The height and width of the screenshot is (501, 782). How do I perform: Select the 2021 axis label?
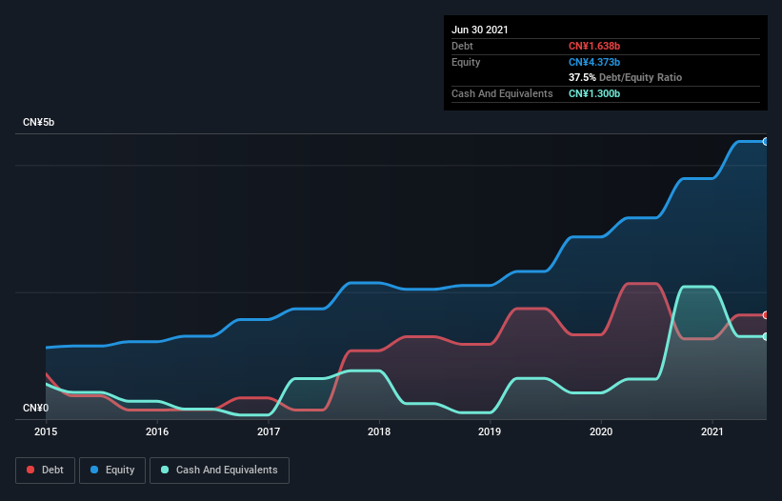712,431
